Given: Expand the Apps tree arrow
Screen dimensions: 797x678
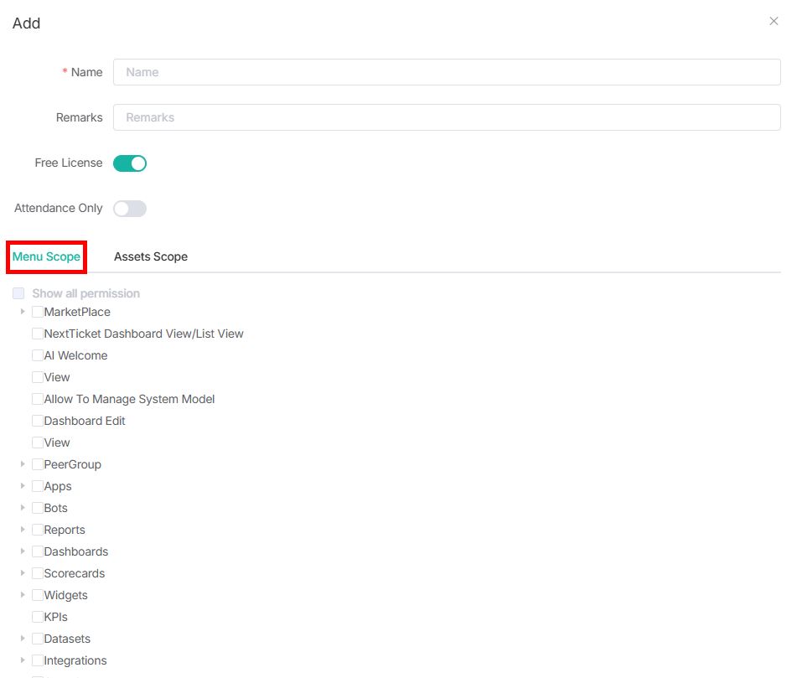Looking at the screenshot, I should click(23, 486).
